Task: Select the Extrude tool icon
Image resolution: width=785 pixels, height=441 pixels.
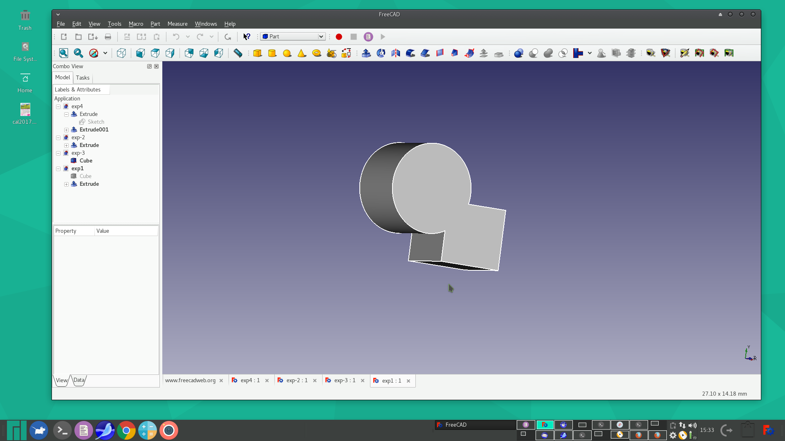Action: tap(366, 53)
